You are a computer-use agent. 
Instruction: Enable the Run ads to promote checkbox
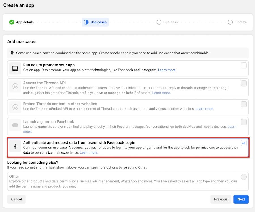click(x=244, y=66)
